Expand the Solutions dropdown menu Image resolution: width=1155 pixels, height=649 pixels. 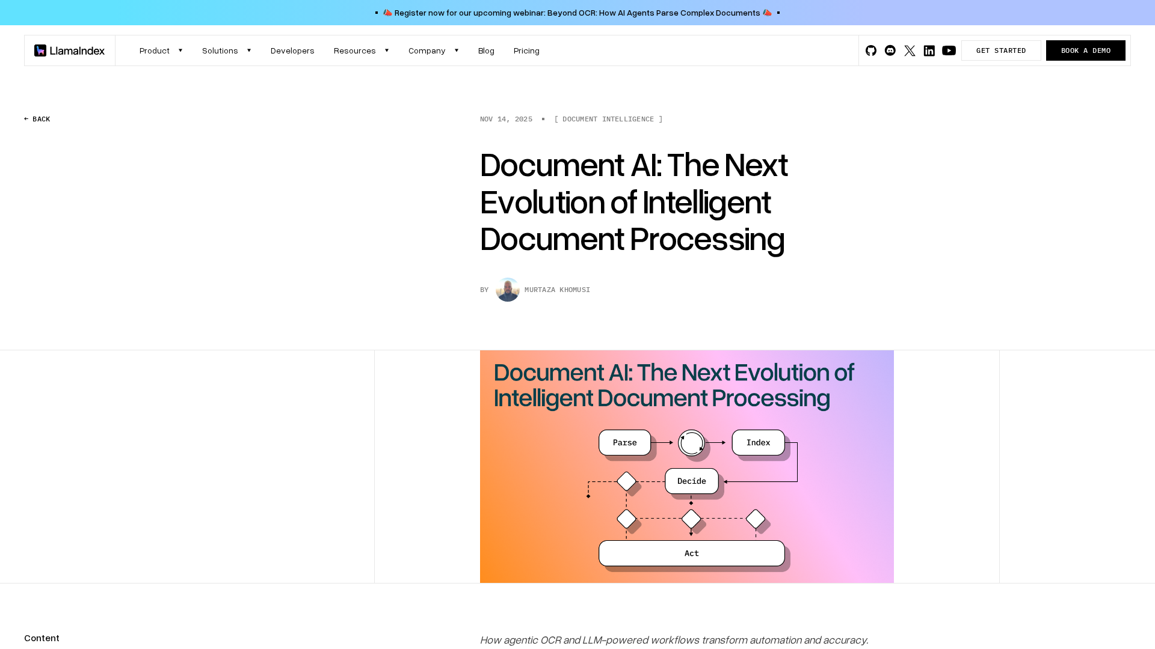pos(226,50)
